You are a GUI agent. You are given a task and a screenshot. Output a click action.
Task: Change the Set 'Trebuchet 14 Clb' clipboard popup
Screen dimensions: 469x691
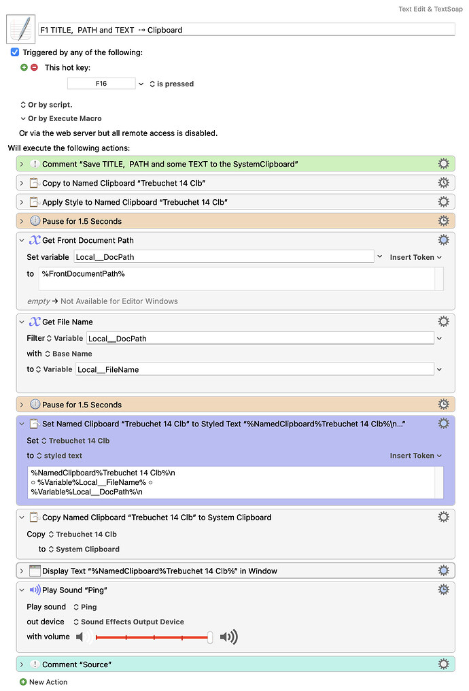point(75,440)
